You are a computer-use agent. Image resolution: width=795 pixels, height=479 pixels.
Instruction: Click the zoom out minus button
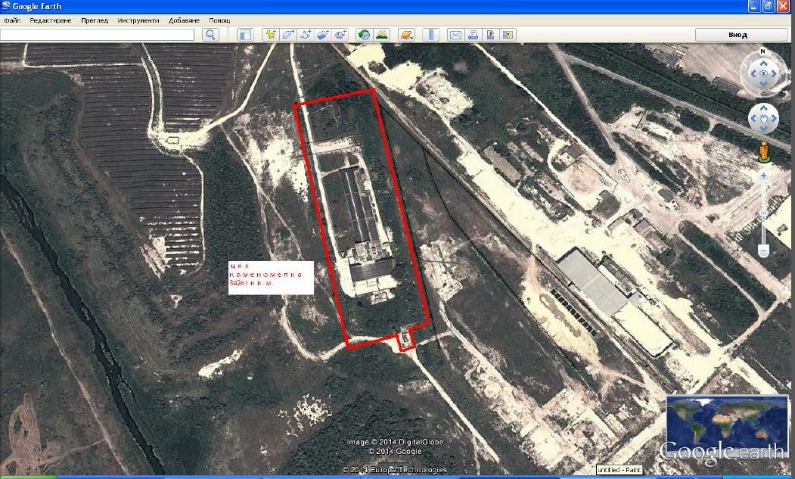point(763,250)
